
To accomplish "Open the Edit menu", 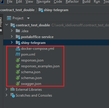I will click(x=19, y=1).
